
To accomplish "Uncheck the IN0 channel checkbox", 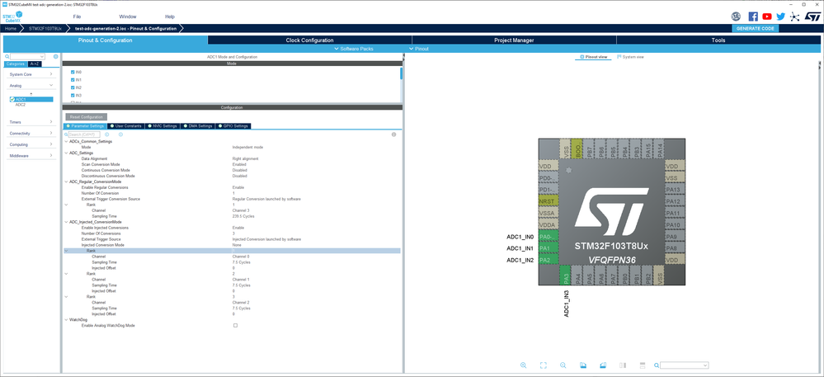I will tap(73, 72).
